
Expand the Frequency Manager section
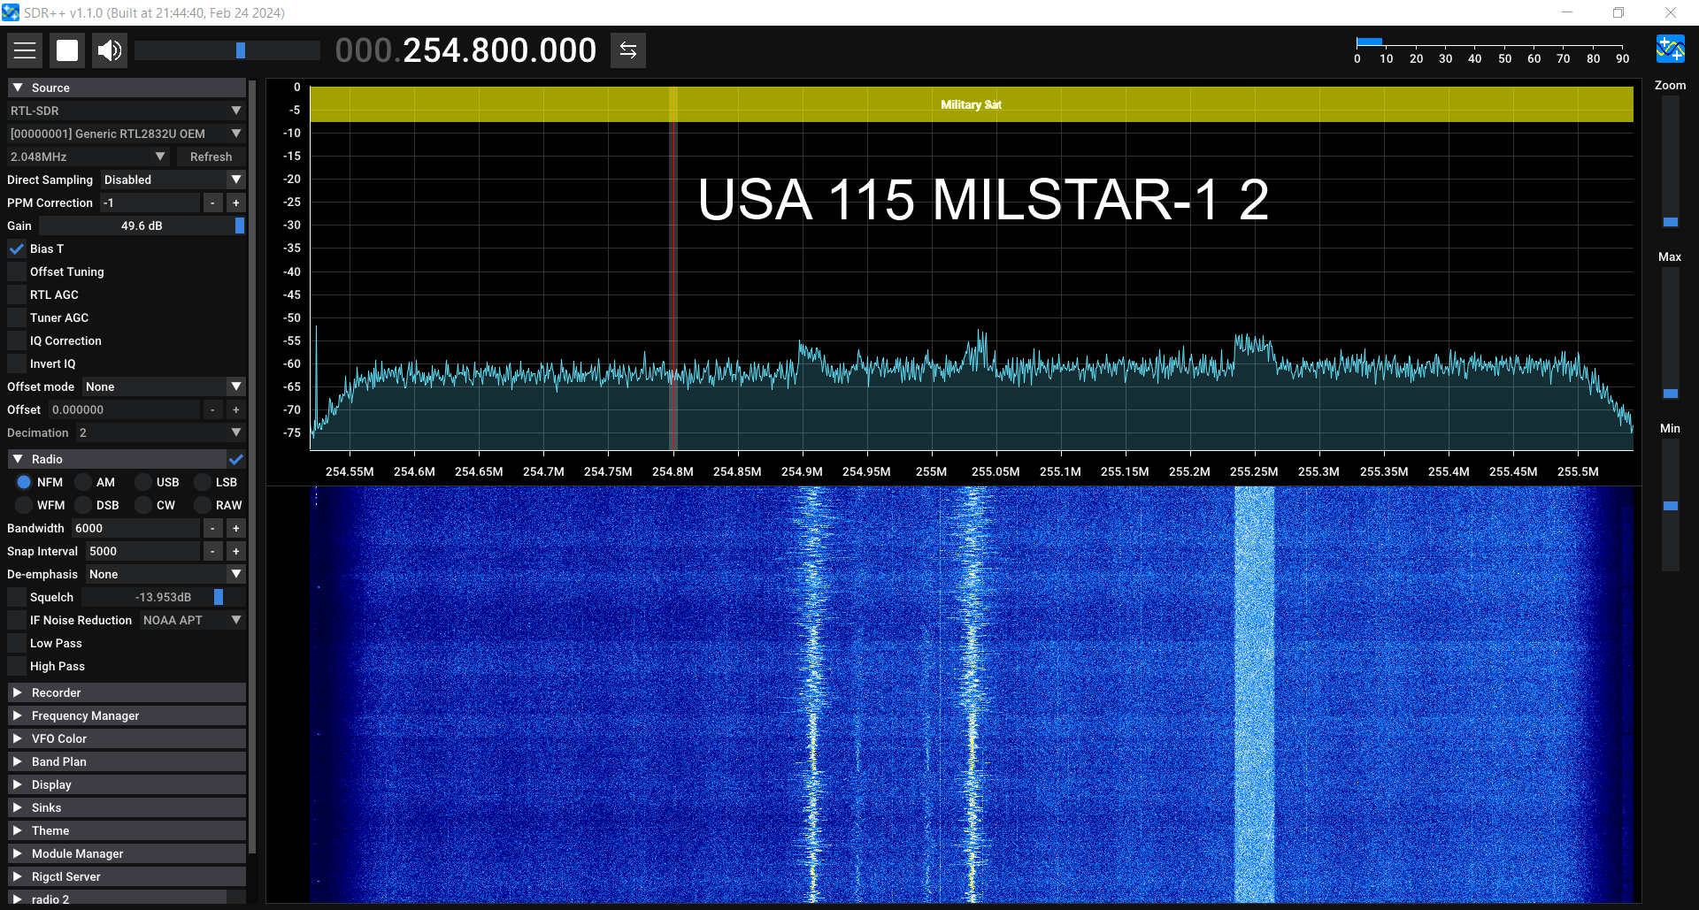click(x=127, y=715)
